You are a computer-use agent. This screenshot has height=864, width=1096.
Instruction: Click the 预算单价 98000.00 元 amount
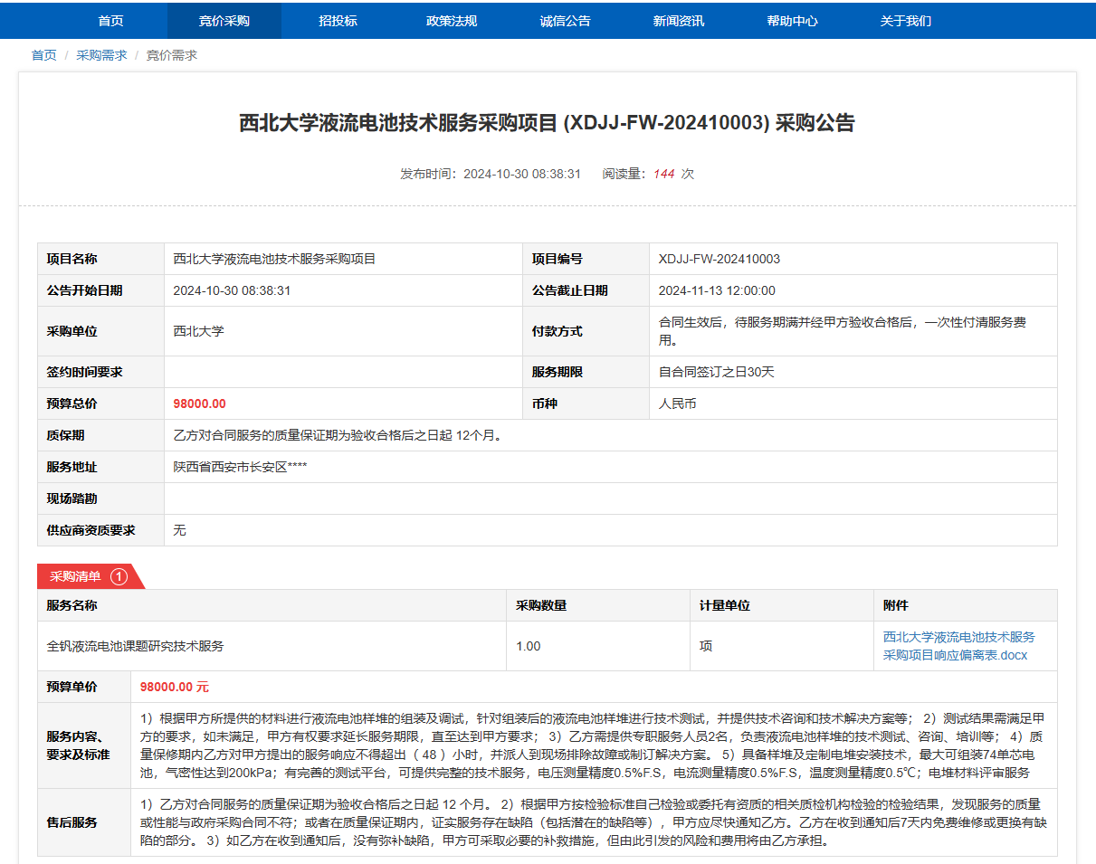[x=174, y=687]
